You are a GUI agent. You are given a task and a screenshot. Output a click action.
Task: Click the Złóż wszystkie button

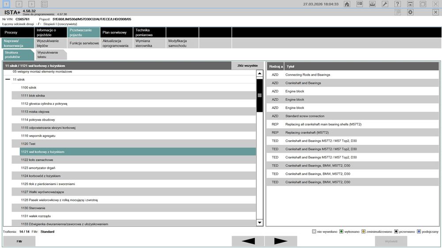(247, 66)
